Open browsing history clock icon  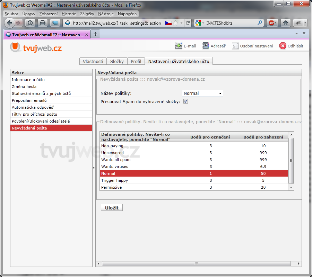(x=30, y=23)
